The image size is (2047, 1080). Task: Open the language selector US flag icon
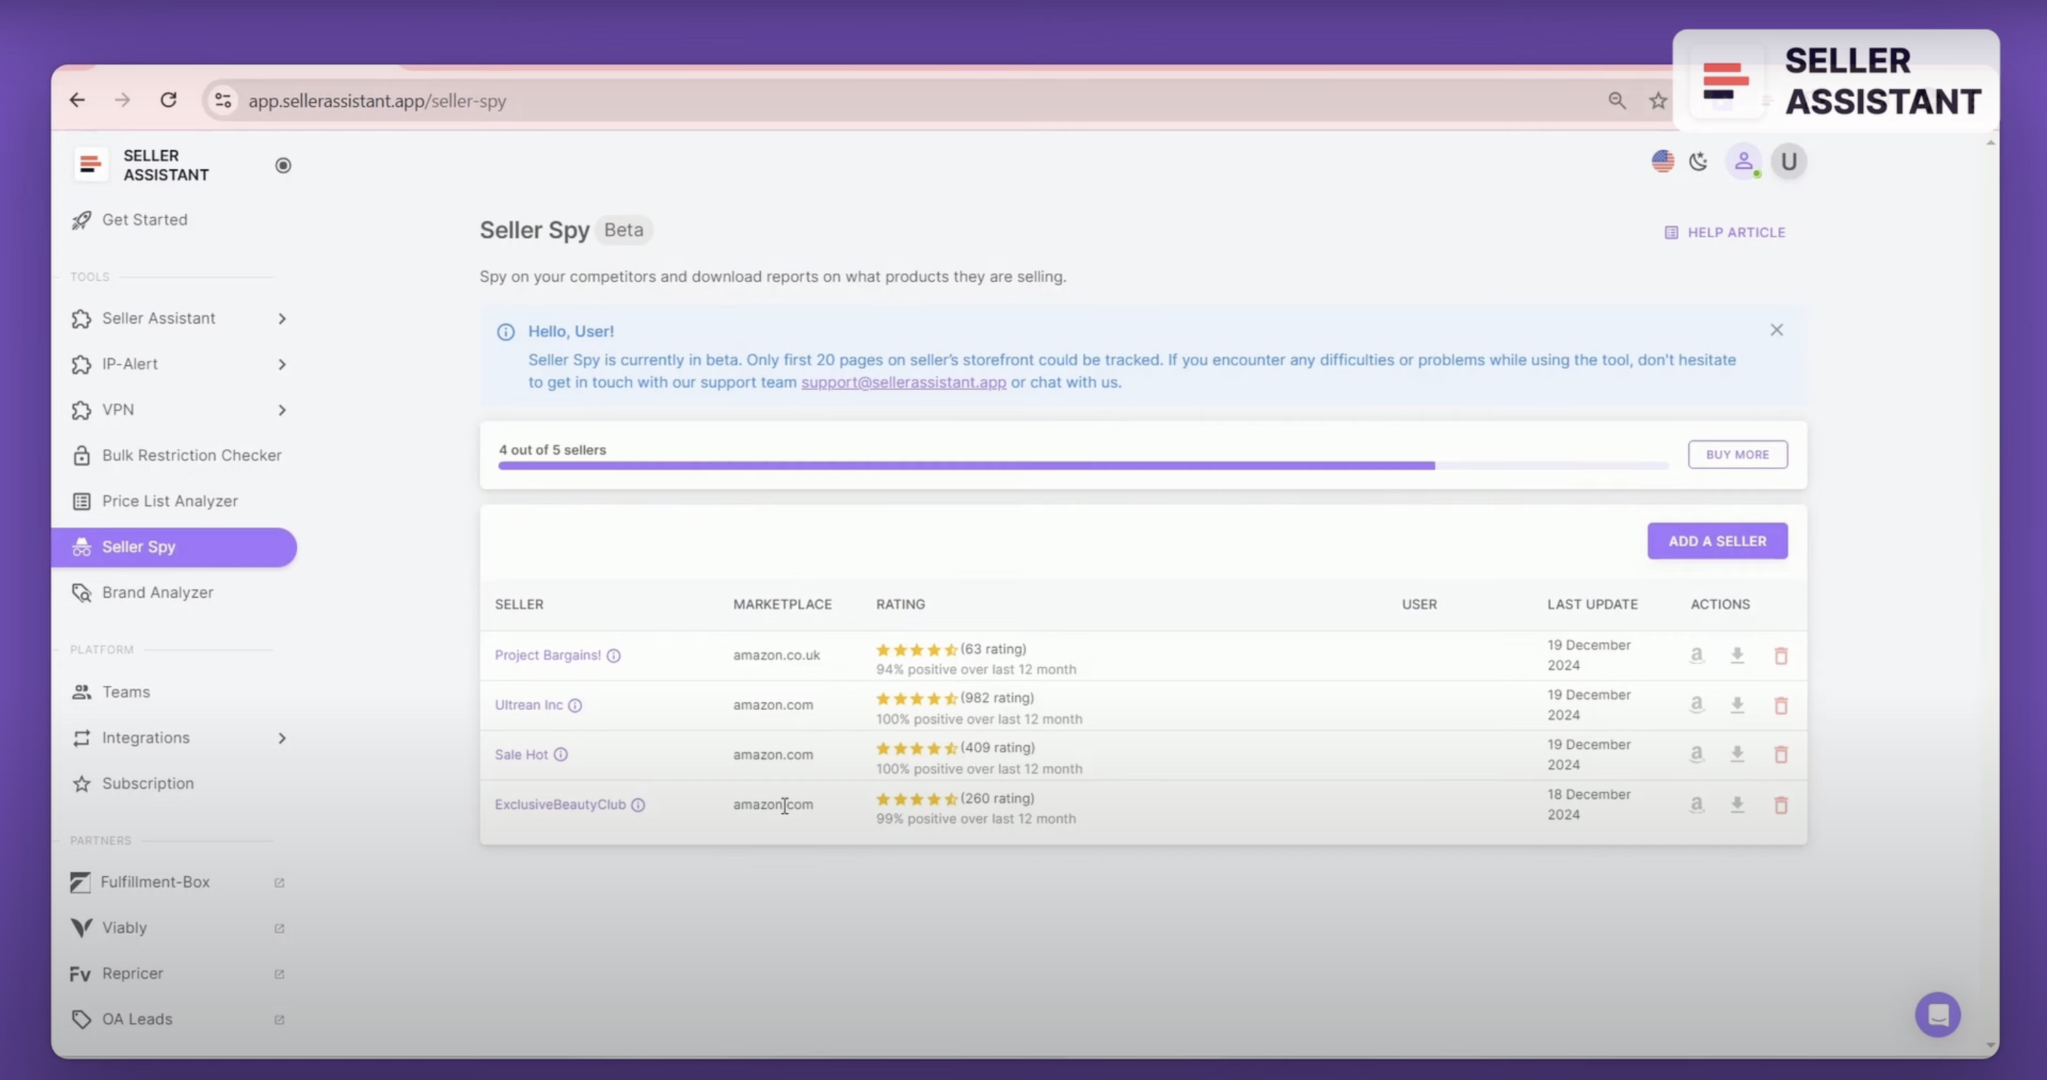1663,161
